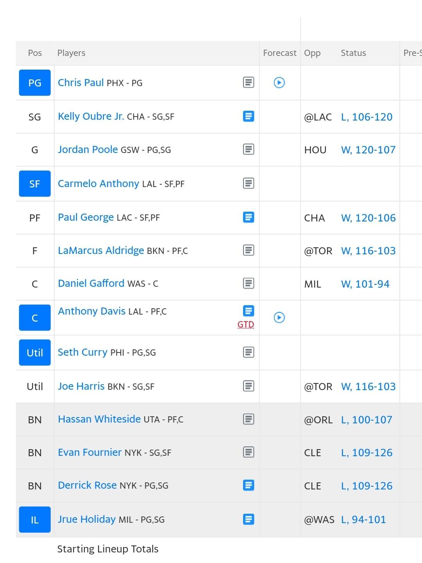
Task: Select the IL slot button for Jrue Holiday
Action: click(x=35, y=520)
